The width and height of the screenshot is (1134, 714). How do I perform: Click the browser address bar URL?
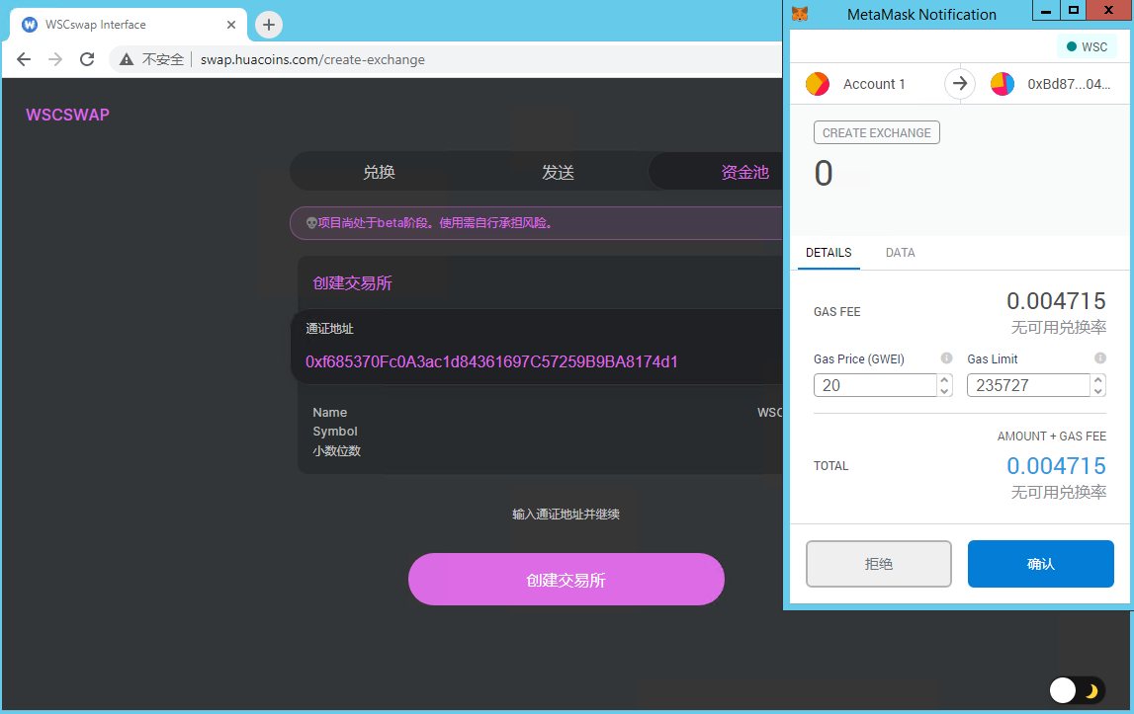(x=312, y=60)
